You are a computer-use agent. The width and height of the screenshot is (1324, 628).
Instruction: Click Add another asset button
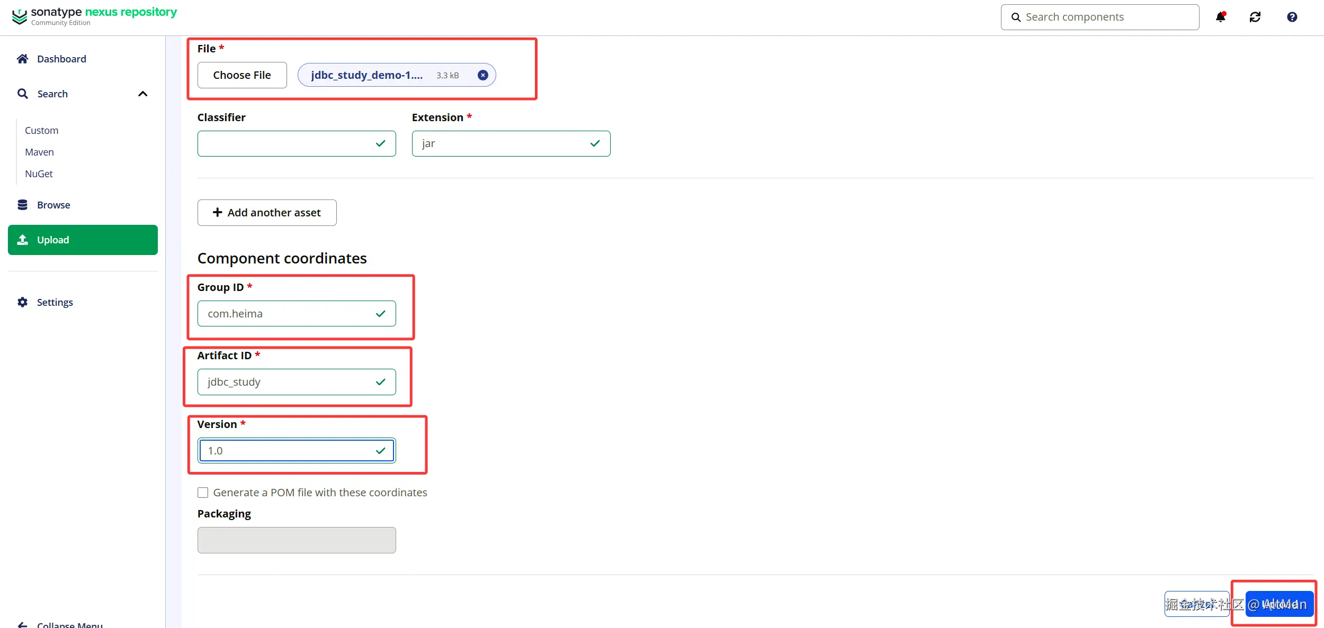(x=267, y=213)
